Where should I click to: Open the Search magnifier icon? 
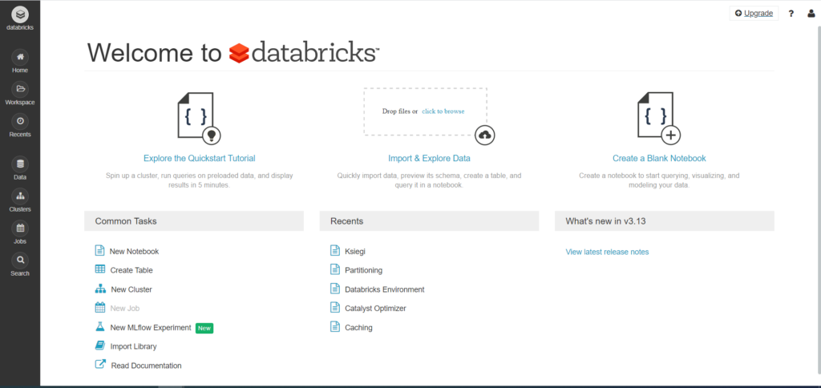click(x=20, y=261)
